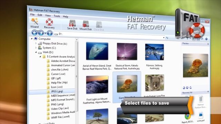Expand the Floppy Disk Drive (A:) node
Viewport: 221px width, 124px height.
point(36,43)
